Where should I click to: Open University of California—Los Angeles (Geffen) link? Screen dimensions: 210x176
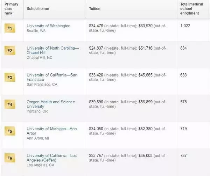51,158
